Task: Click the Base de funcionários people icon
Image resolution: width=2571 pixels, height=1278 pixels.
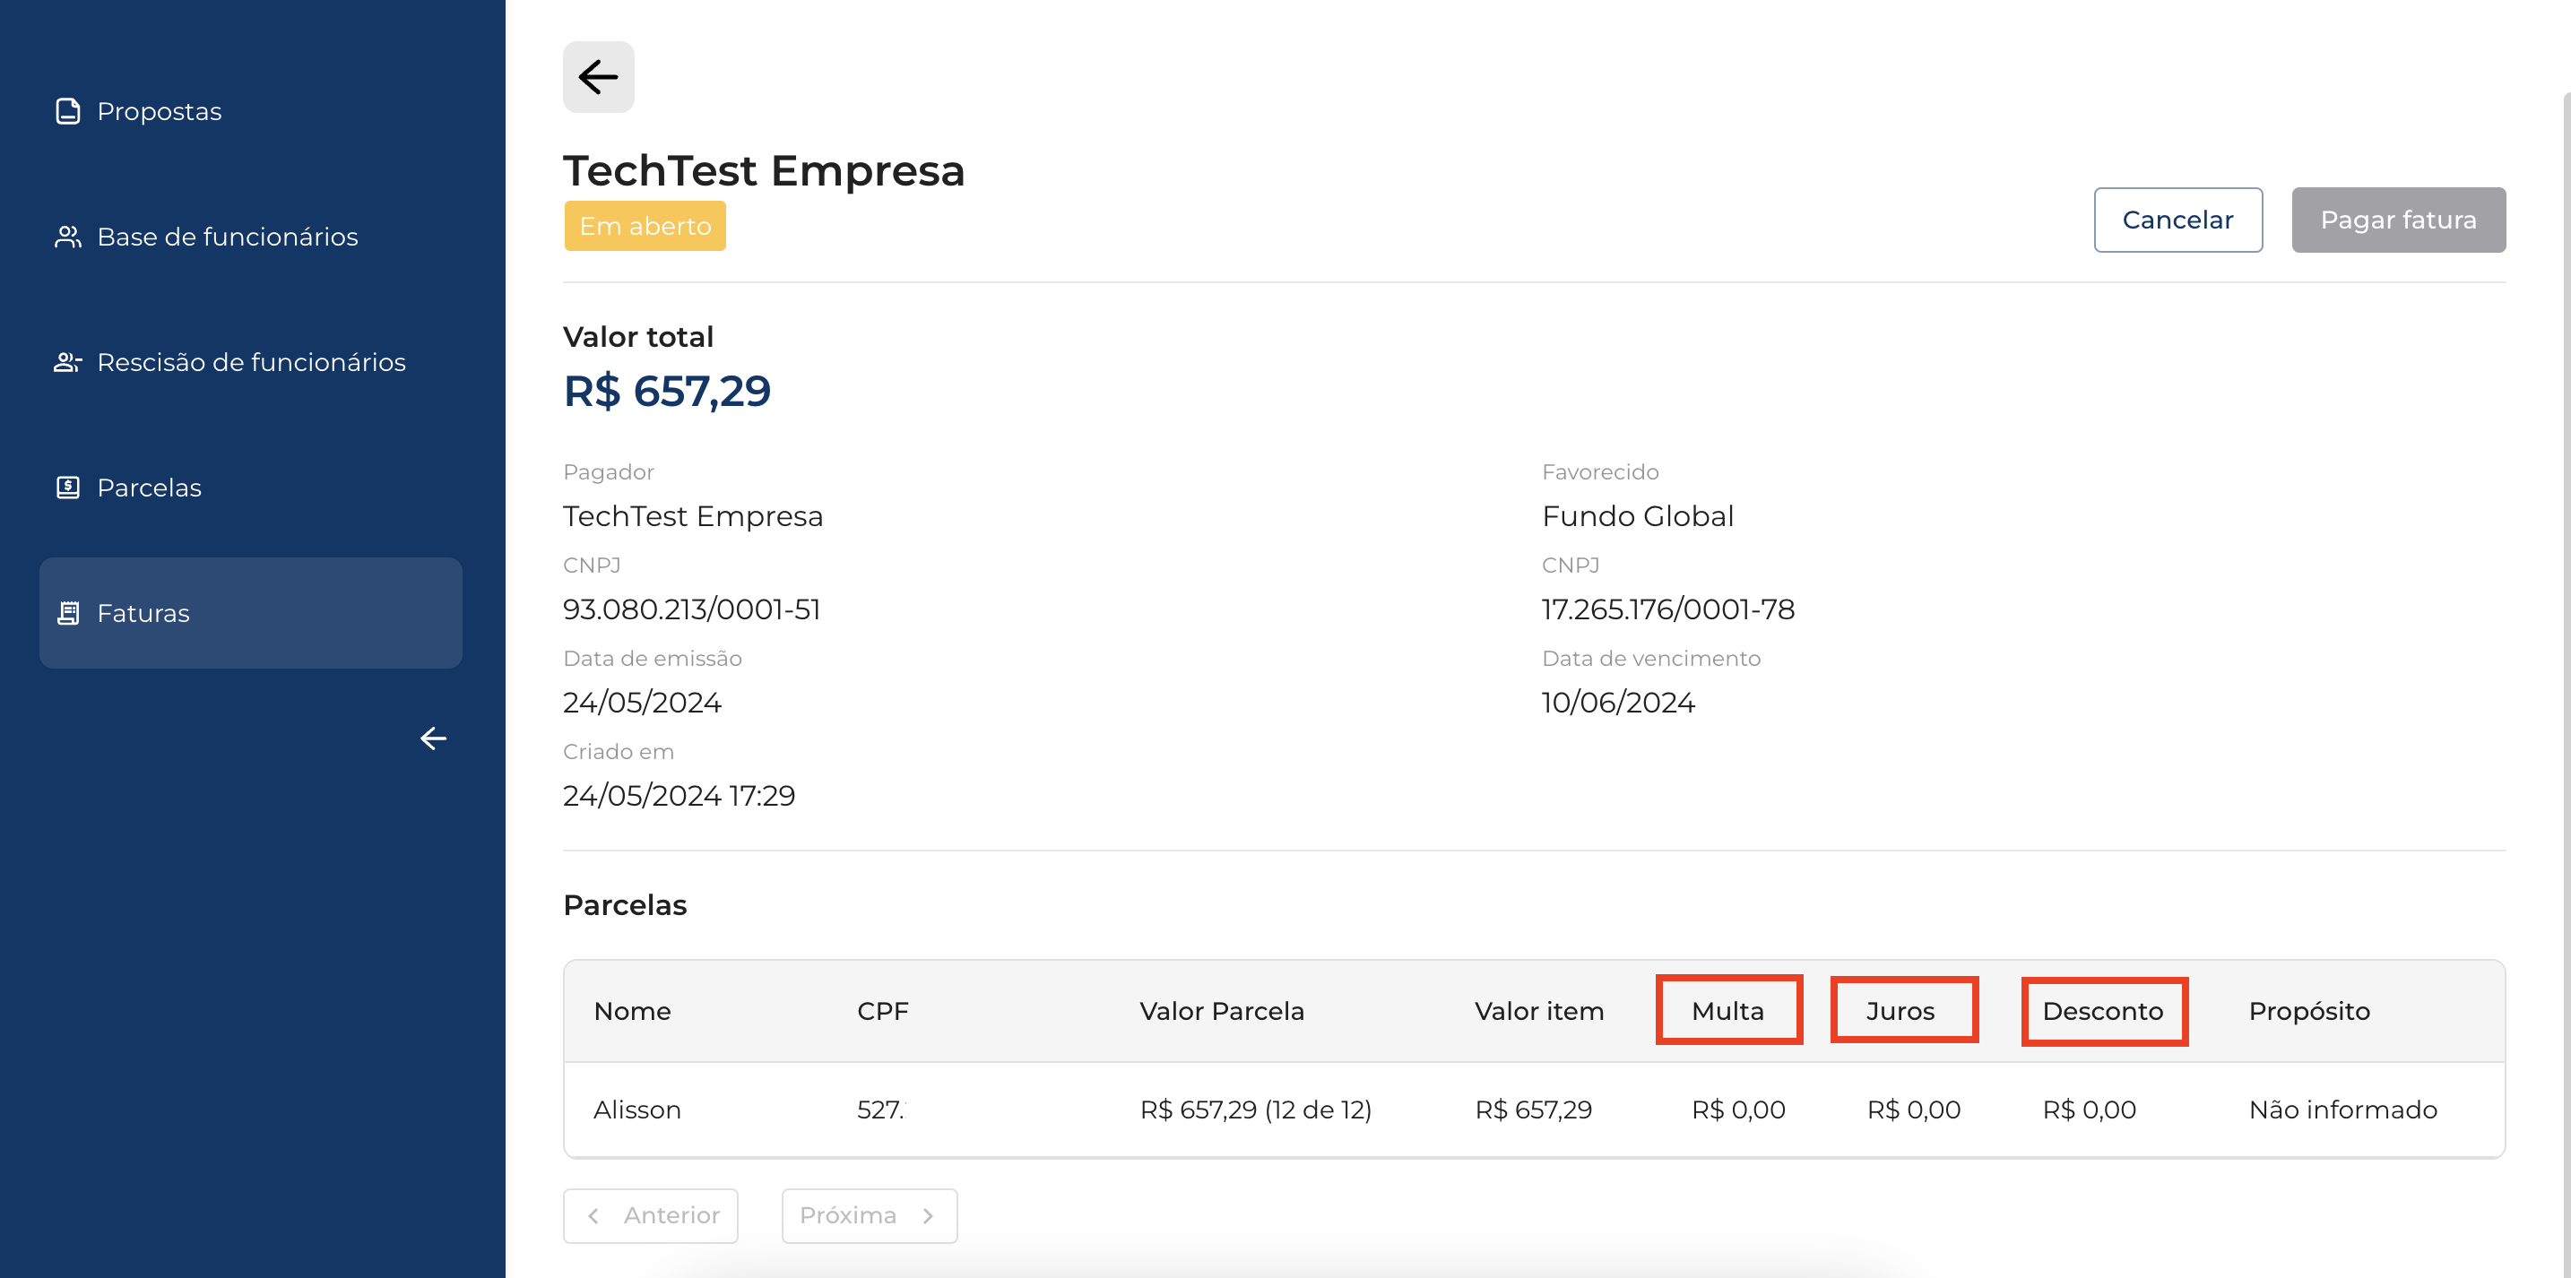Action: tap(68, 237)
